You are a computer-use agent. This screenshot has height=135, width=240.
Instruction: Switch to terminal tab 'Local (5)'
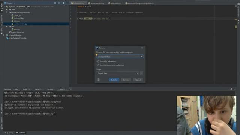coord(62,89)
